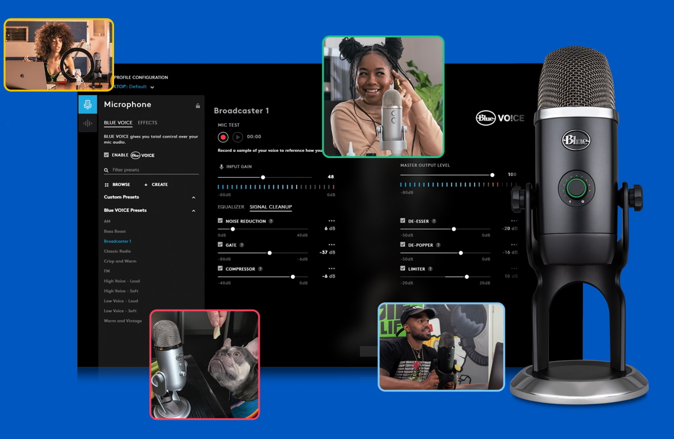This screenshot has width=674, height=439.
Task: Click the De-Popper slider handle
Action: click(x=461, y=253)
